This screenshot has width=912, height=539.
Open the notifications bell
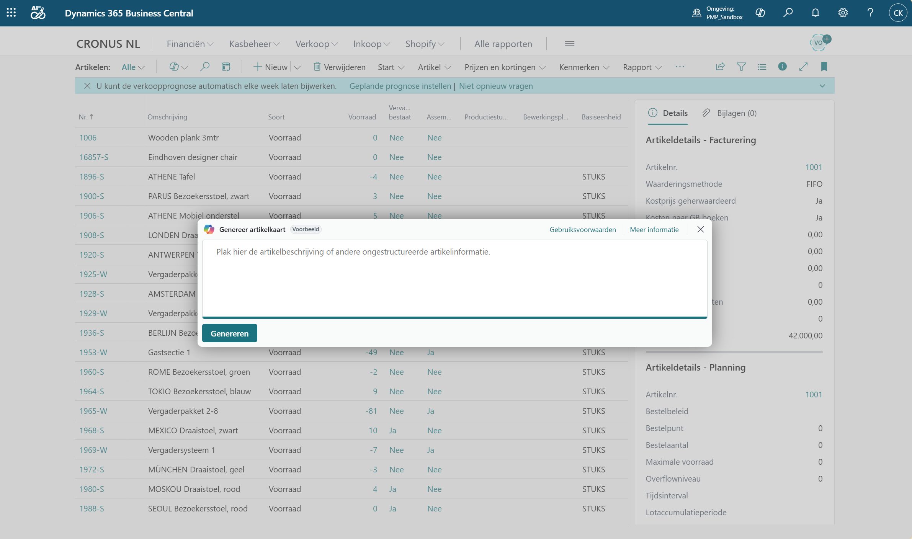[815, 13]
